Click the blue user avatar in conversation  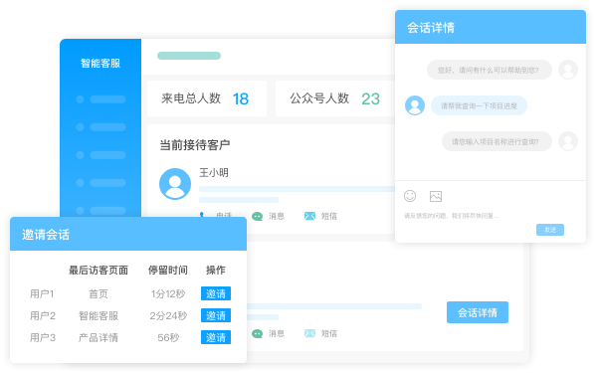(415, 105)
